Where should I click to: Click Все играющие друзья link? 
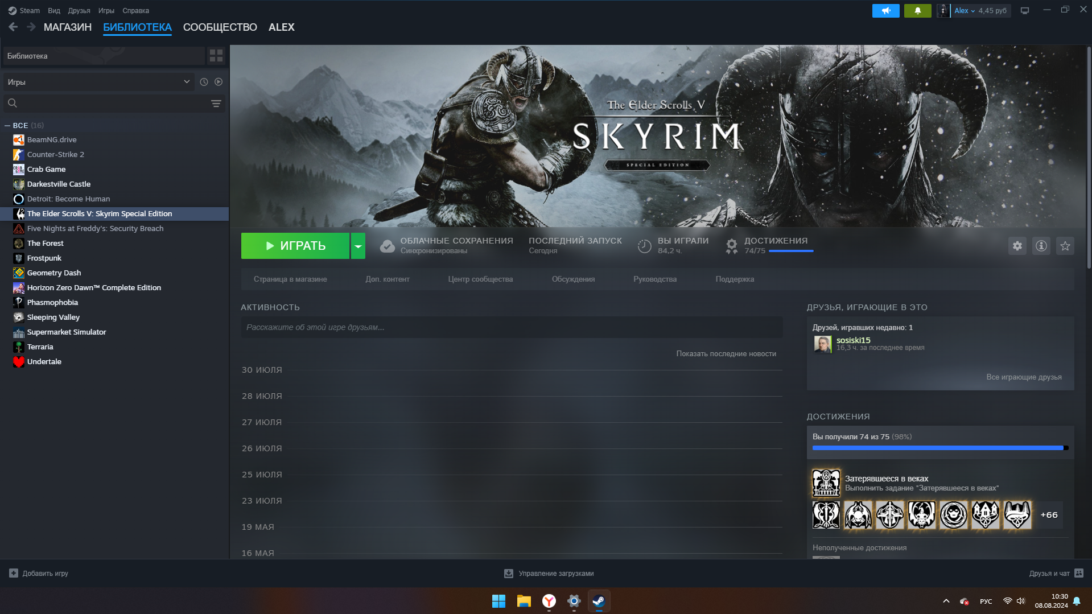[x=1024, y=377]
